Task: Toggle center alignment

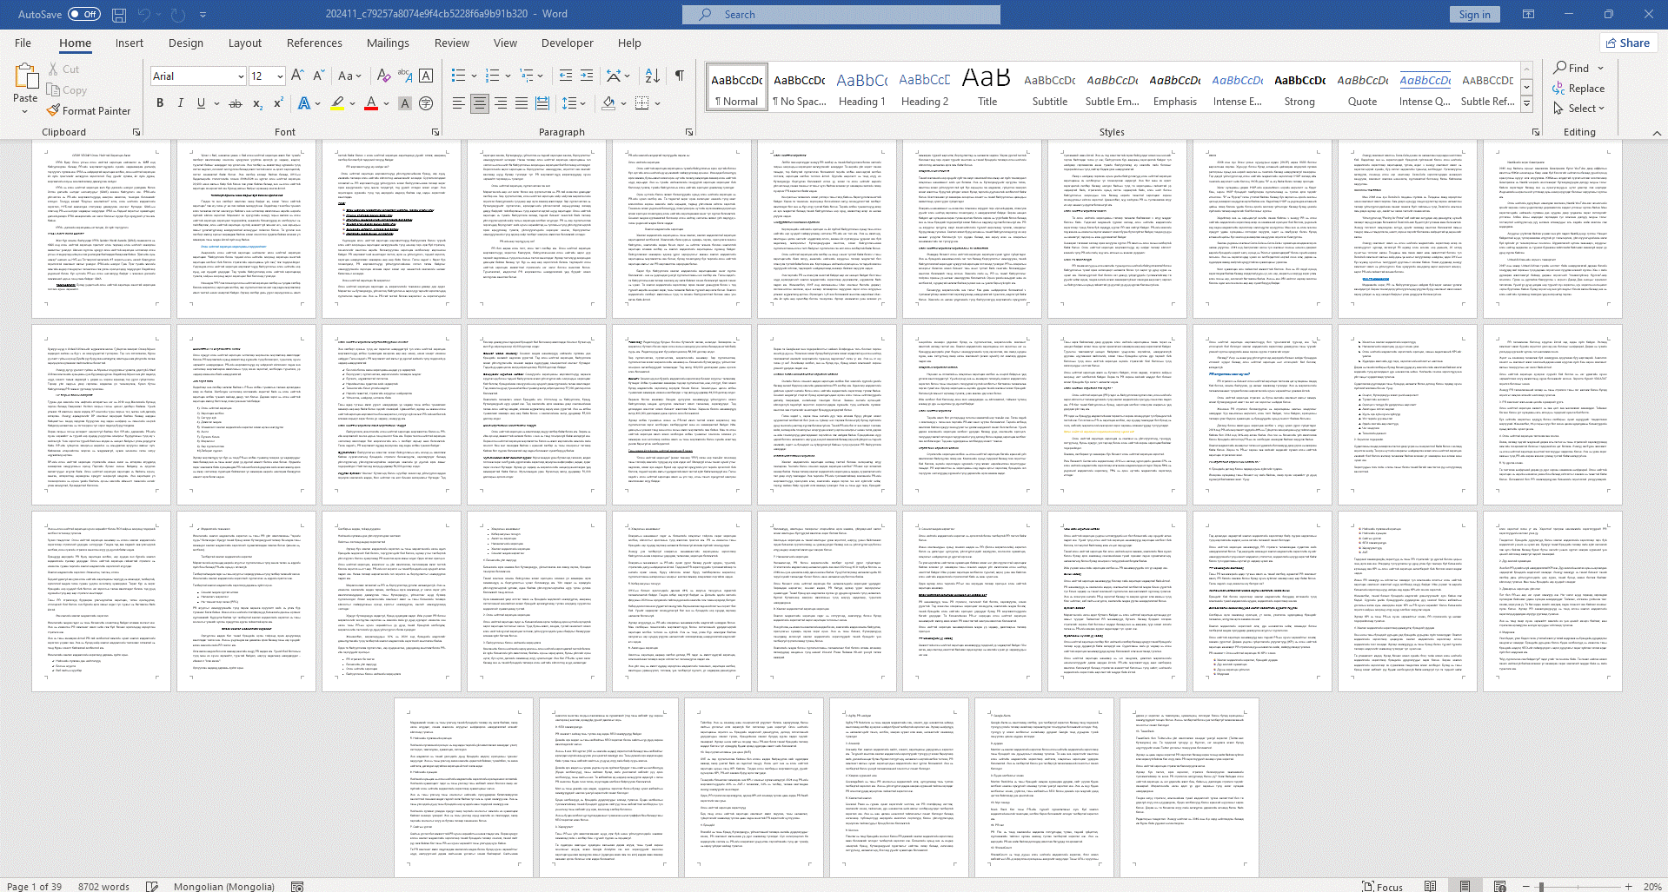Action: click(x=480, y=103)
